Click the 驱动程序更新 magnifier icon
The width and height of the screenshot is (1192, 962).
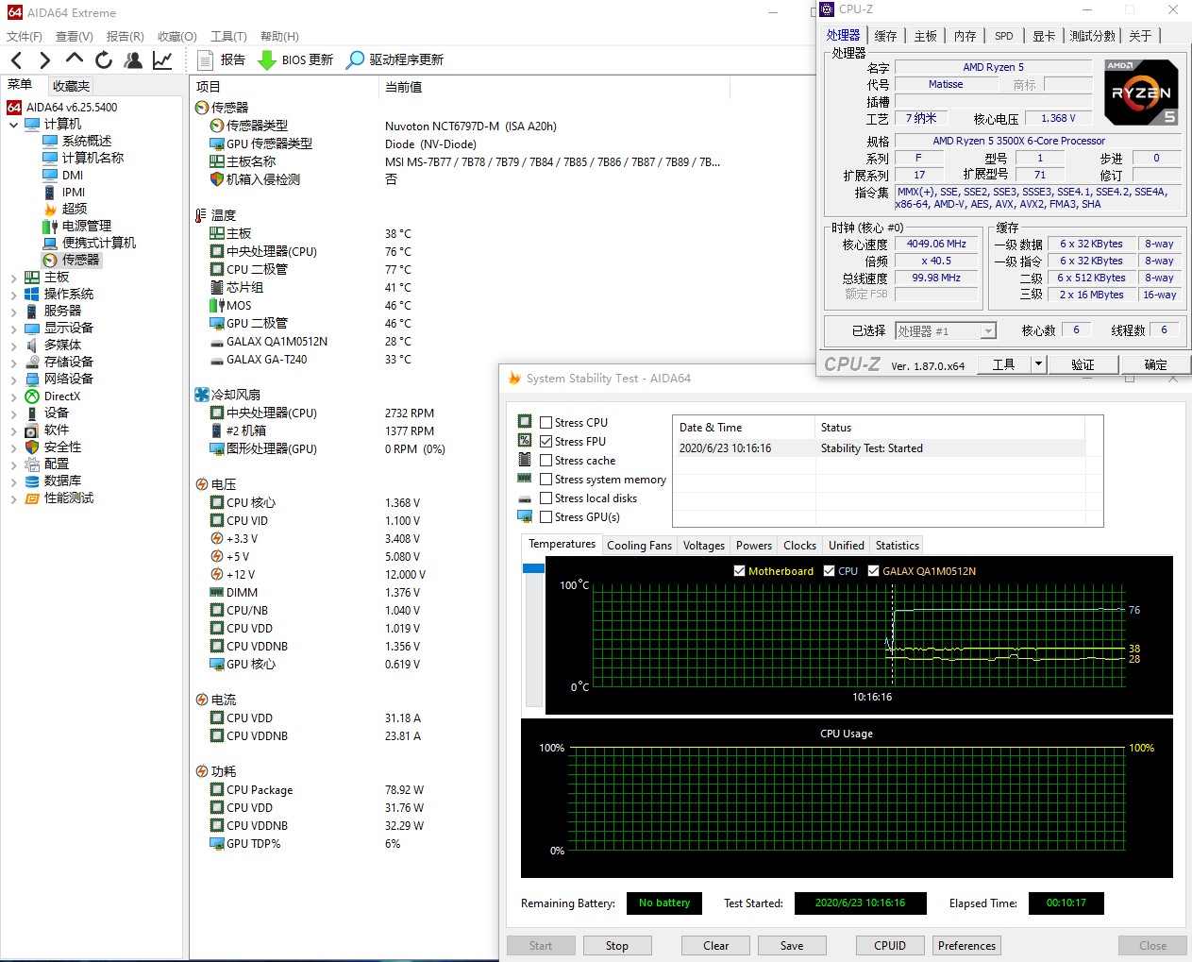click(355, 59)
